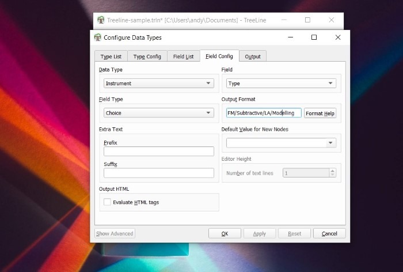Open the Data Type dropdown showing Instrument
The width and height of the screenshot is (403, 272).
[x=159, y=83]
